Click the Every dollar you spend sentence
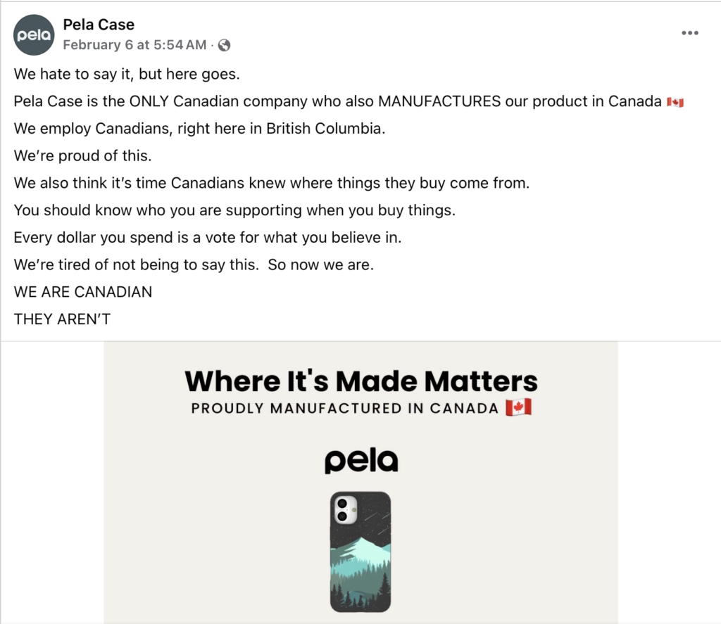The width and height of the screenshot is (721, 624). click(x=208, y=238)
